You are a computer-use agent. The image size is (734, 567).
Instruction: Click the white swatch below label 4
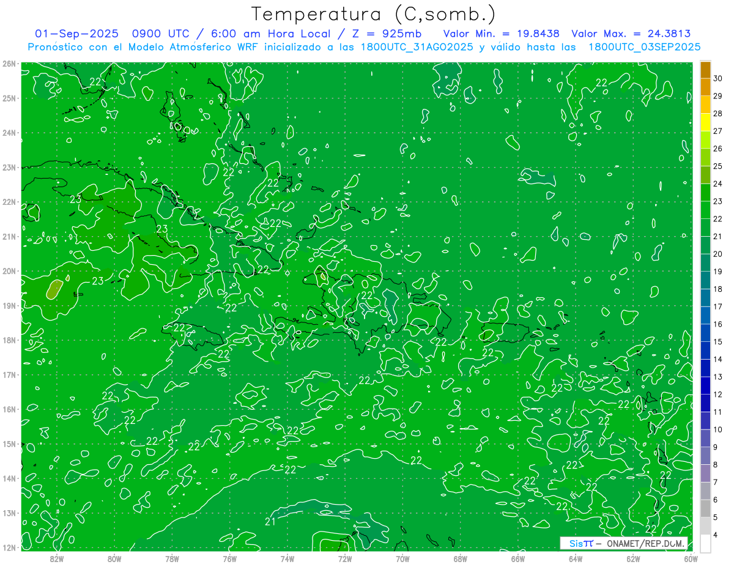(x=706, y=544)
